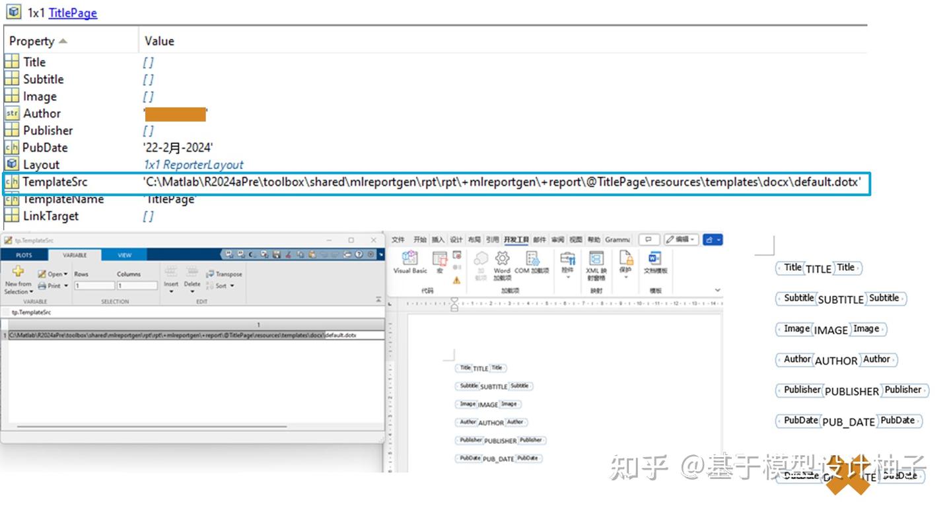951x506 pixels.
Task: Select the Transpose tool in Variable editor
Action: [227, 274]
